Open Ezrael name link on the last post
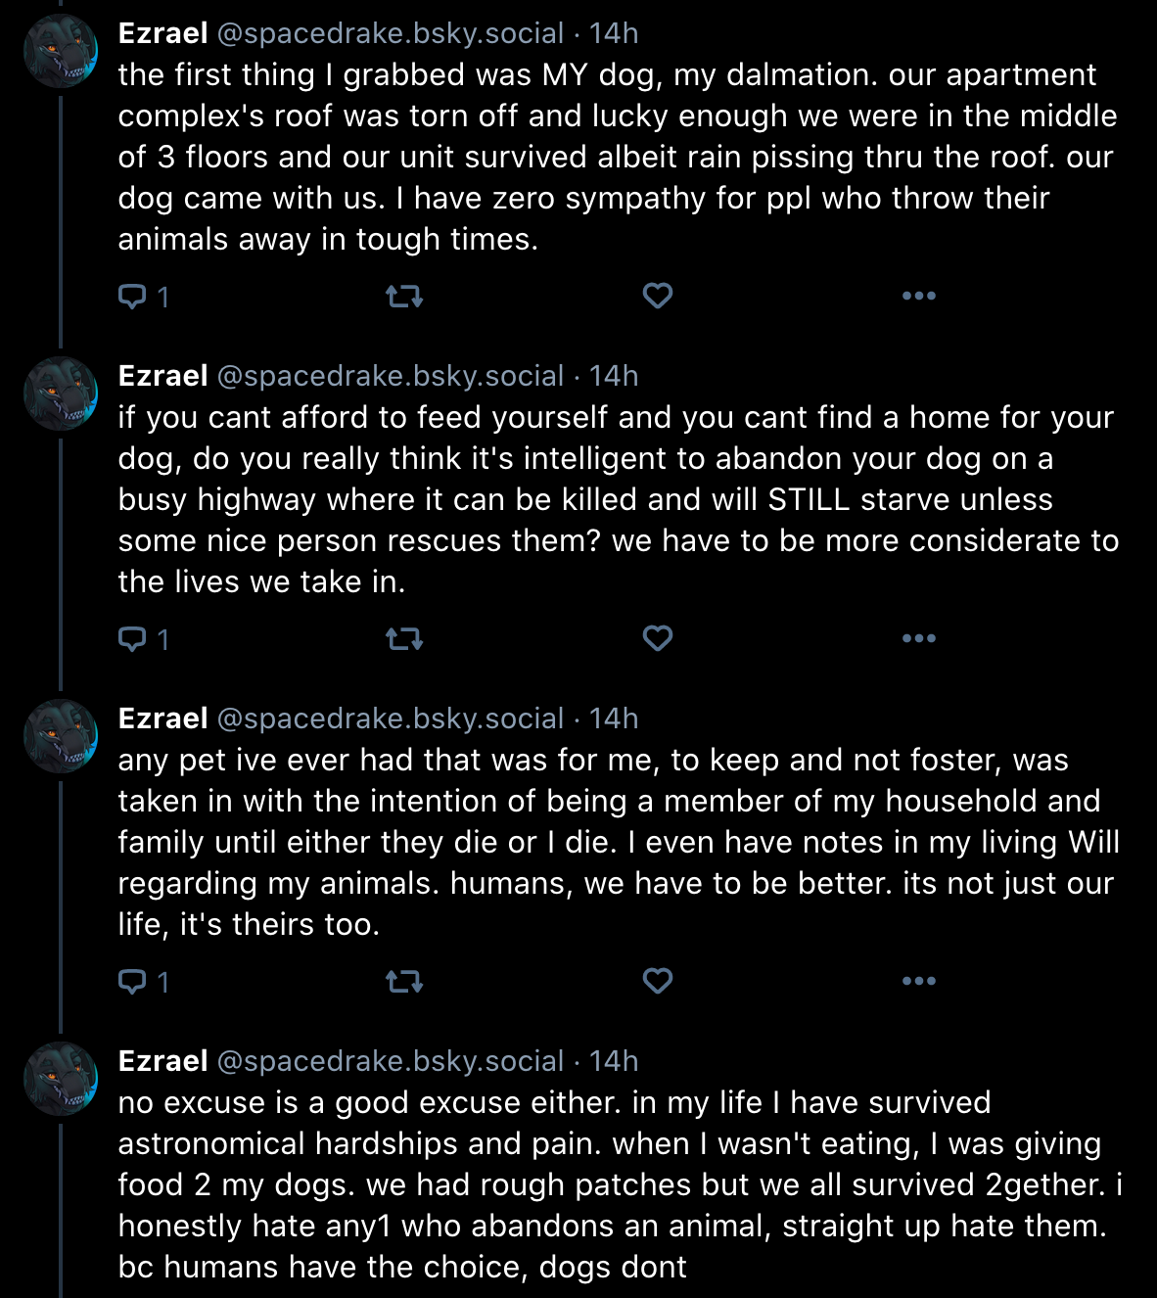 coord(162,1061)
